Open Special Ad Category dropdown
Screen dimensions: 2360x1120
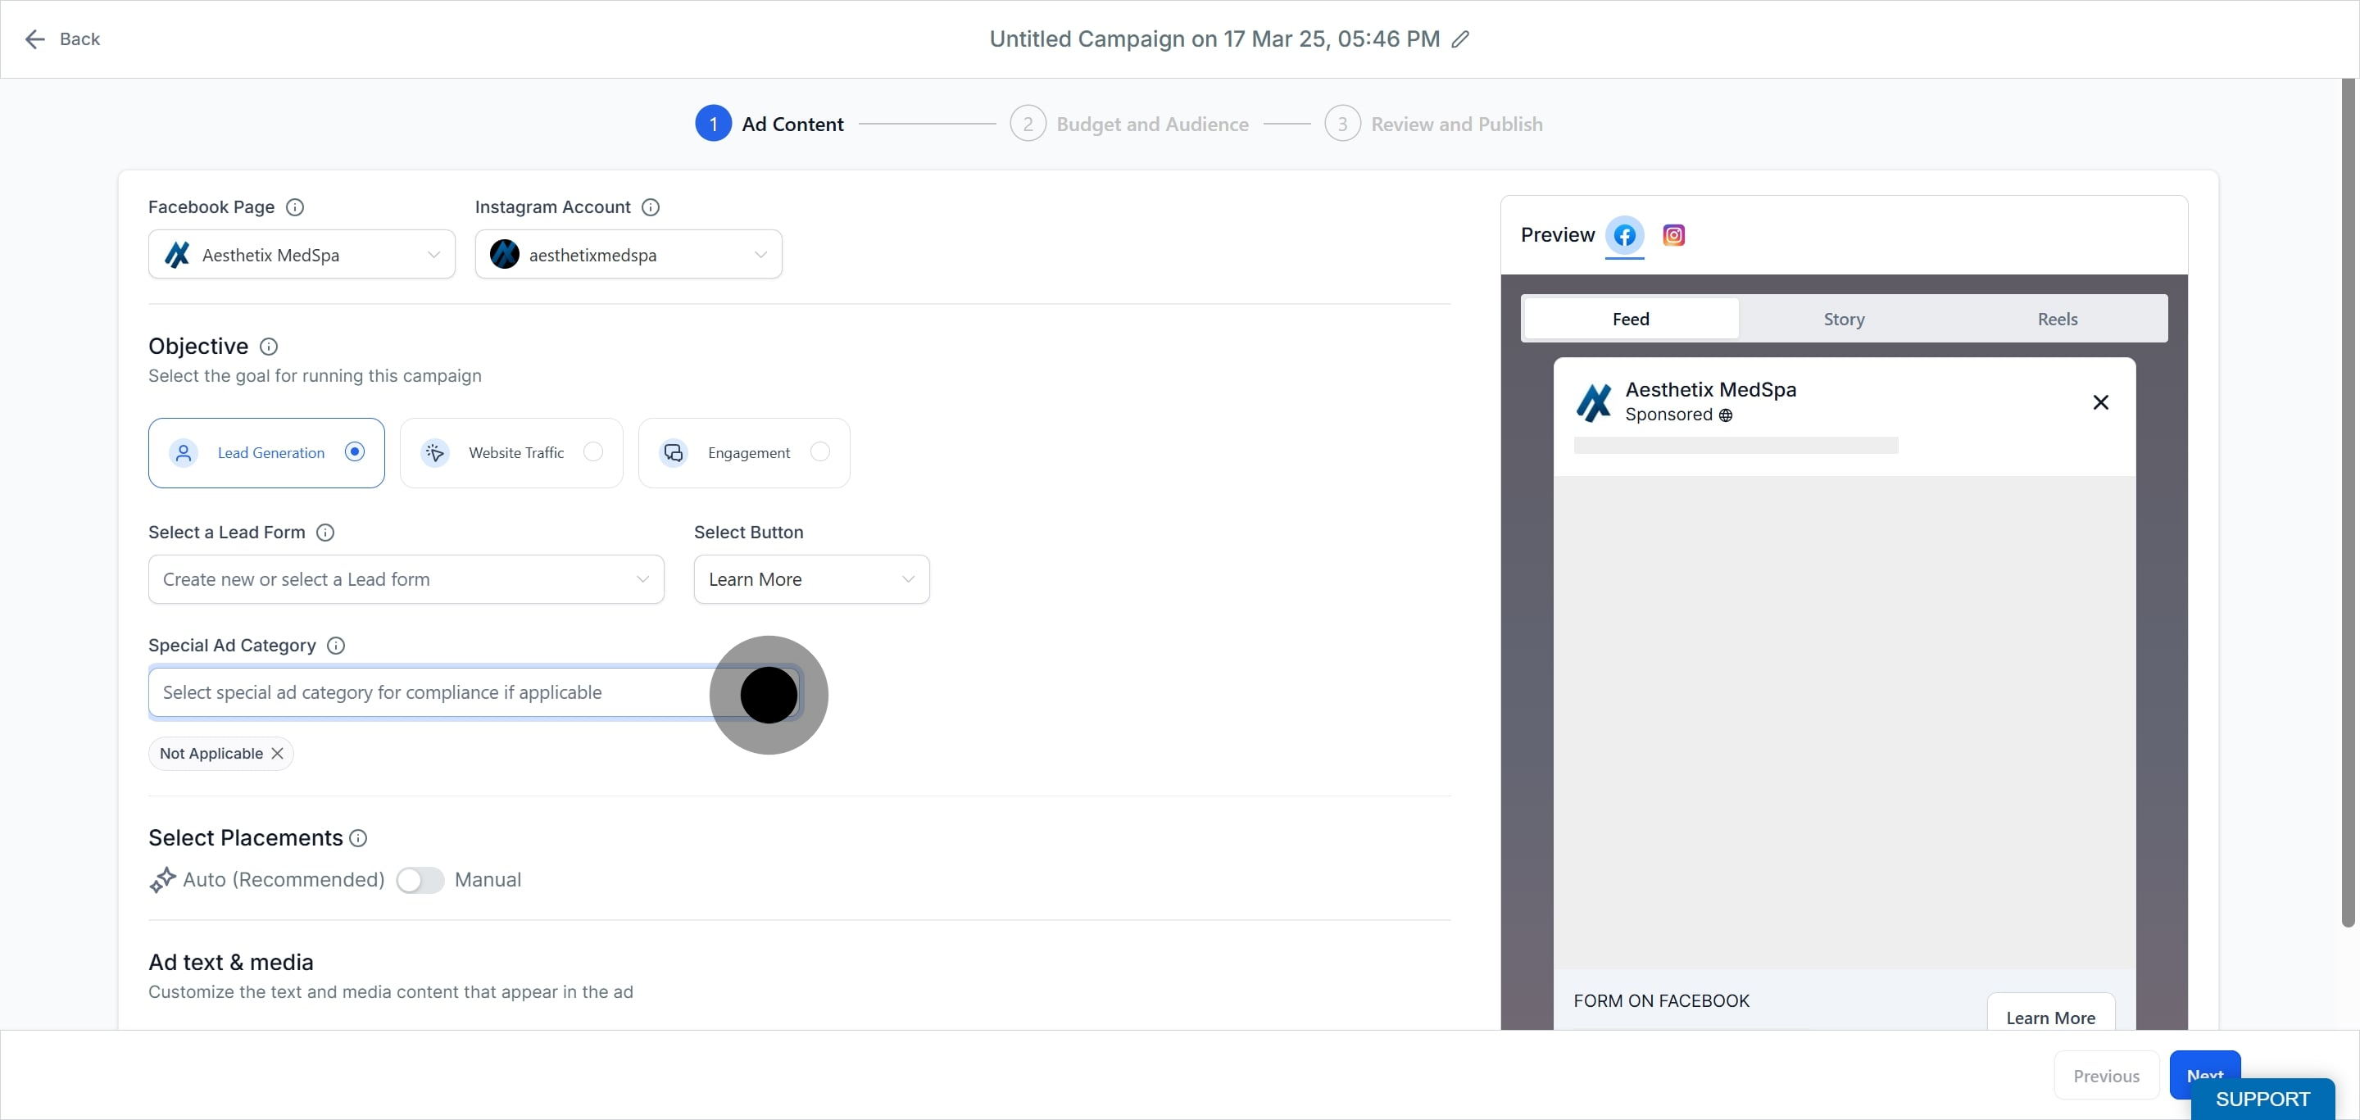click(474, 692)
